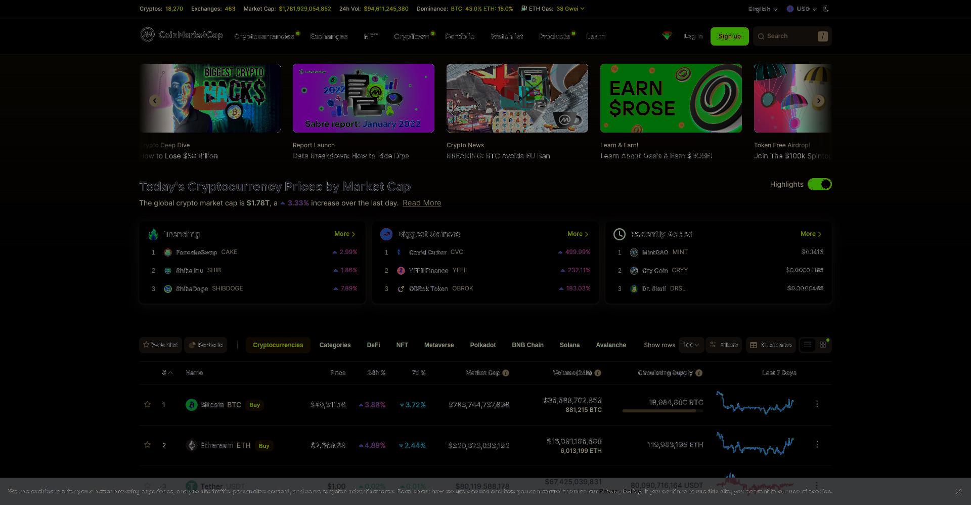The height and width of the screenshot is (505, 971).
Task: Click Shiba Inu coin icon in Trending
Action: tap(168, 270)
